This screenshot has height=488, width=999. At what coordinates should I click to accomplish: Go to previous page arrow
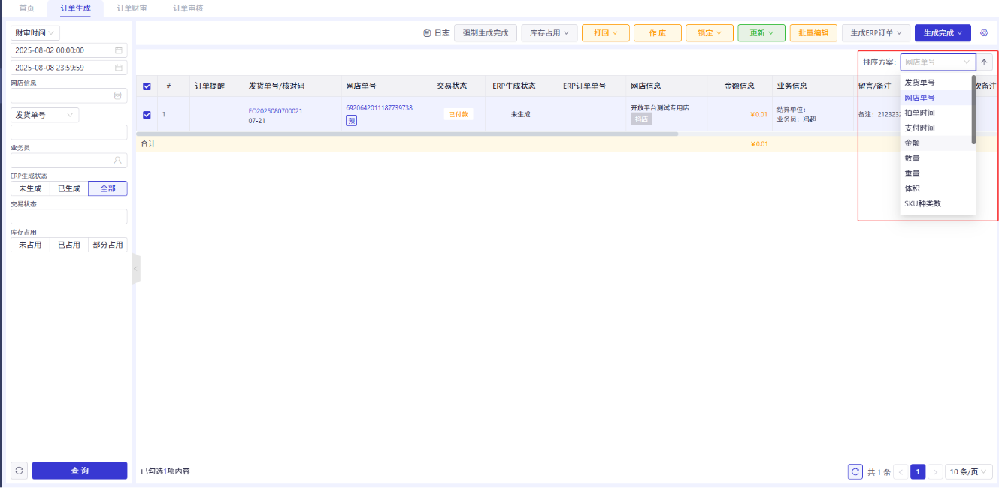[900, 472]
